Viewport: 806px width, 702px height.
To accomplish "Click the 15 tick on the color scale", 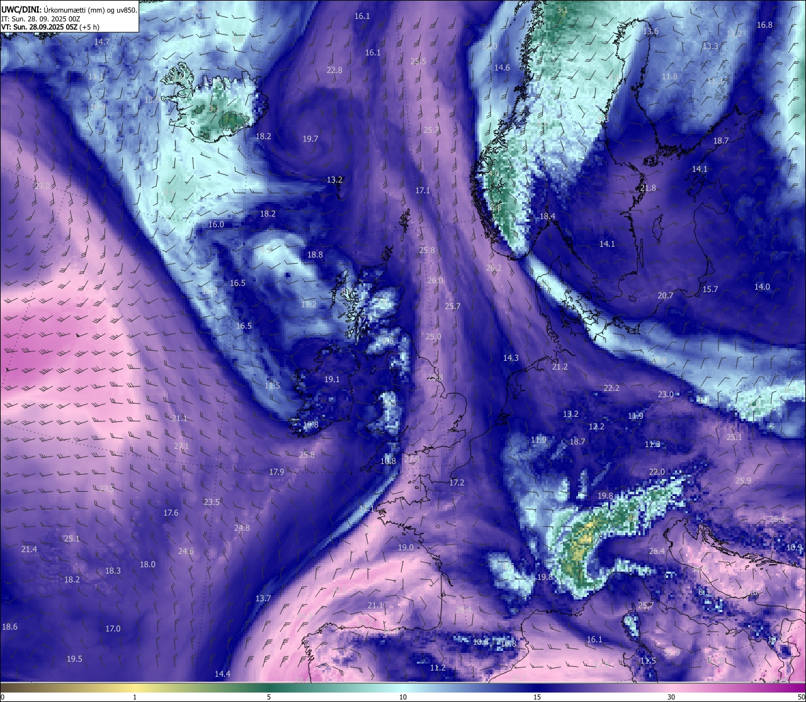I will [x=537, y=697].
